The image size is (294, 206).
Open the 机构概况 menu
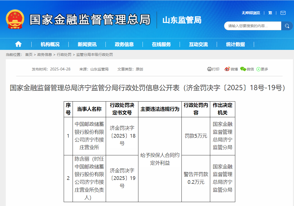[50, 44]
